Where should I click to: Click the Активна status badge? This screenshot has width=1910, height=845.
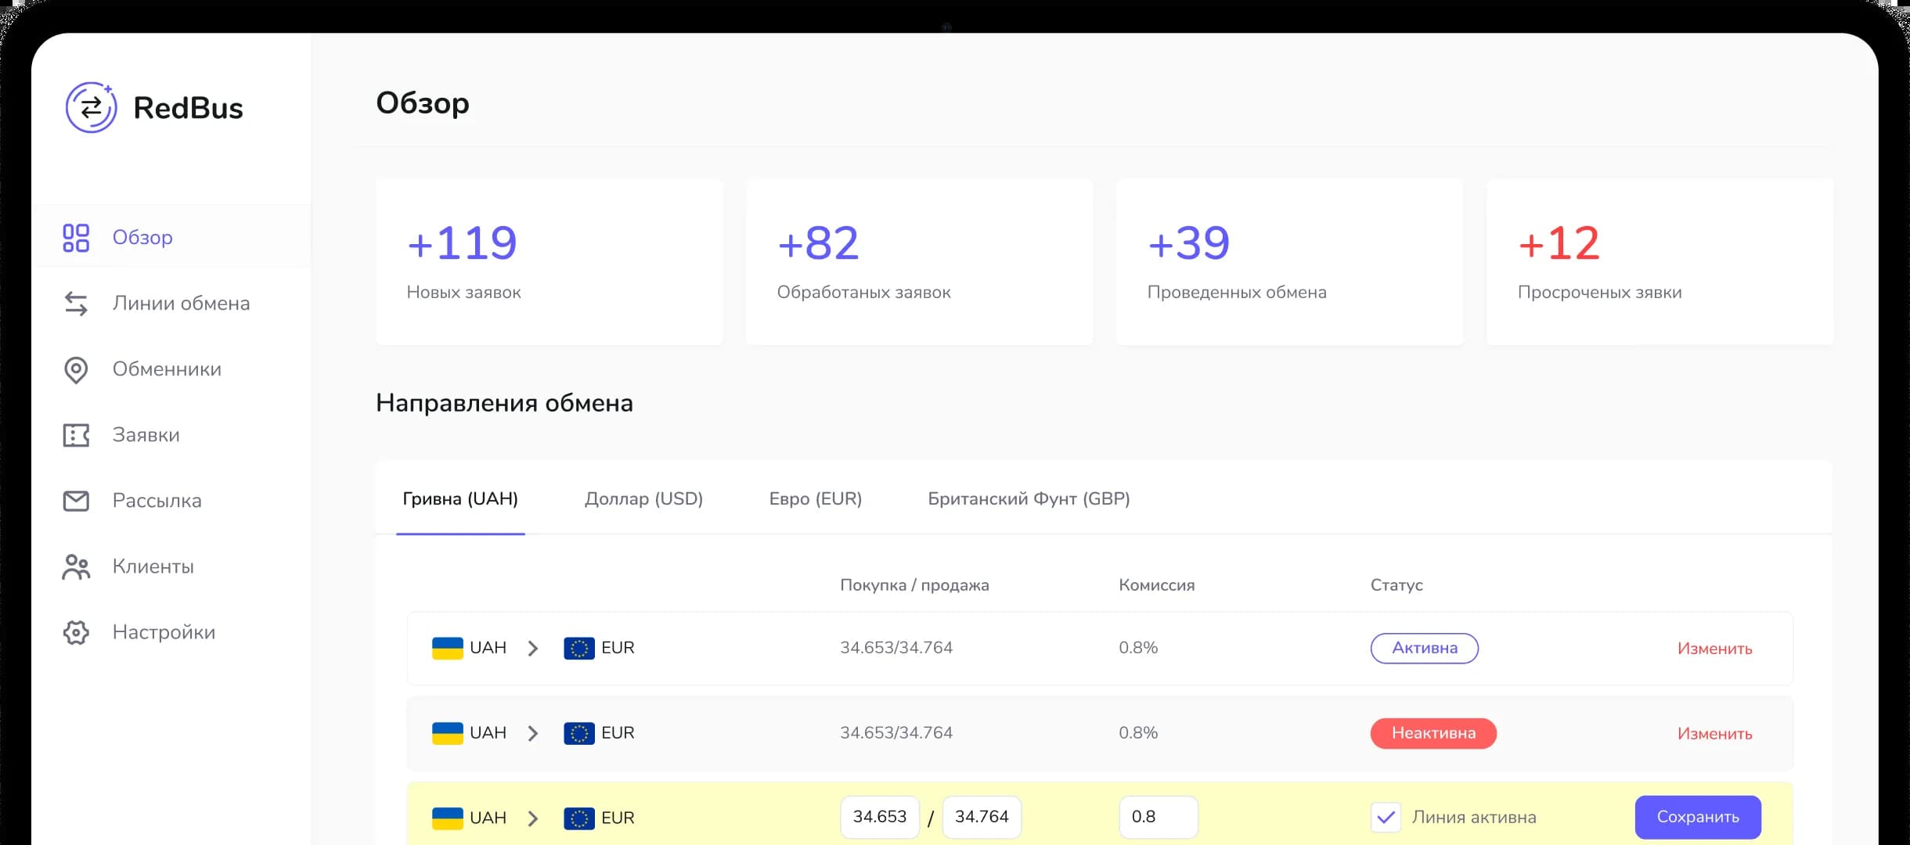pyautogui.click(x=1424, y=649)
